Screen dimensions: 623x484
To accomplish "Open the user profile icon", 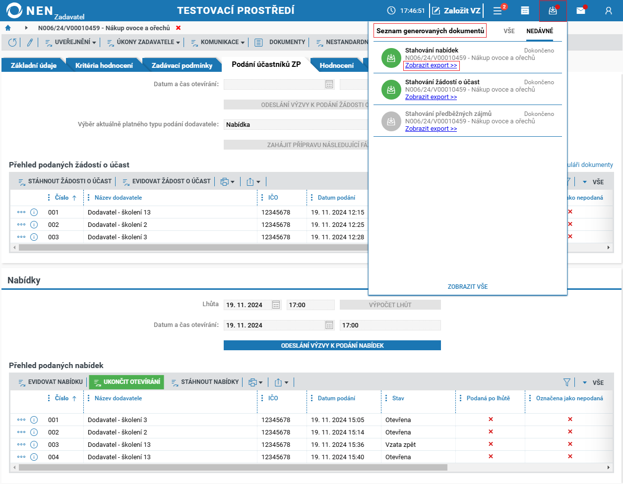I will [609, 10].
